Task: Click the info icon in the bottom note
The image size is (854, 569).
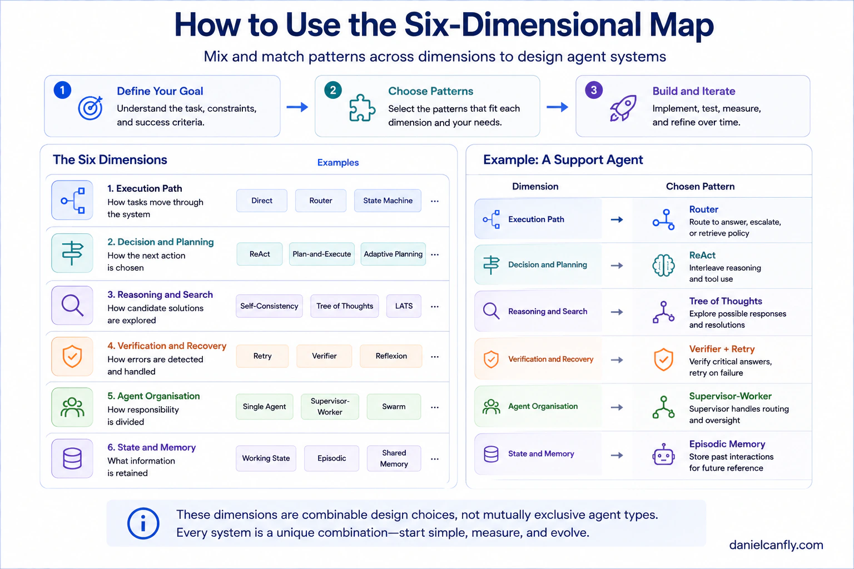Action: tap(143, 523)
